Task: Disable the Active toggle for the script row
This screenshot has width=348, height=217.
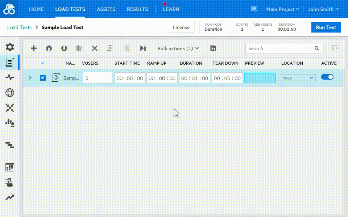Action: tap(327, 77)
